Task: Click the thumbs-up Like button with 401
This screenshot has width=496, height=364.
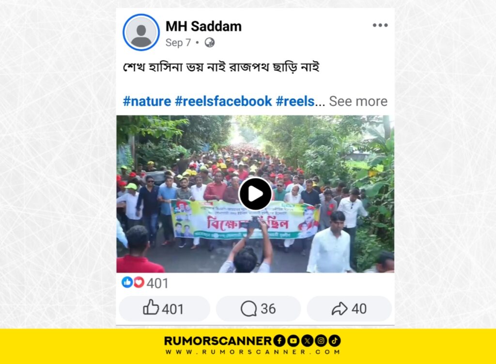Action: point(164,309)
